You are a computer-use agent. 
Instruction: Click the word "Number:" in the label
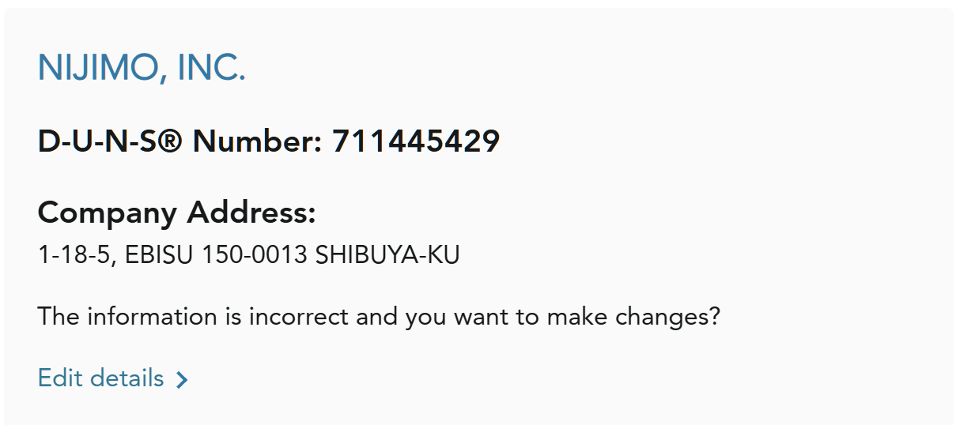coord(258,141)
